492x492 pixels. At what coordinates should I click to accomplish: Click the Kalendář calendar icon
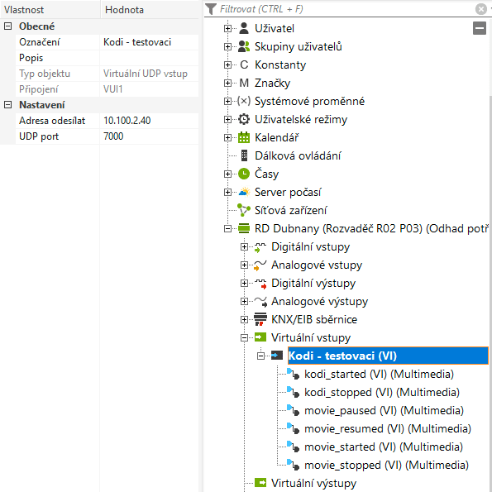(x=244, y=137)
